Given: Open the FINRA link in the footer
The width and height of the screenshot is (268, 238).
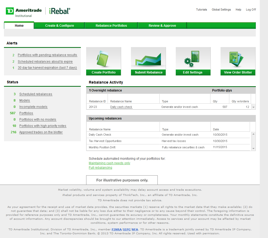Looking at the screenshot, I should [116, 230].
